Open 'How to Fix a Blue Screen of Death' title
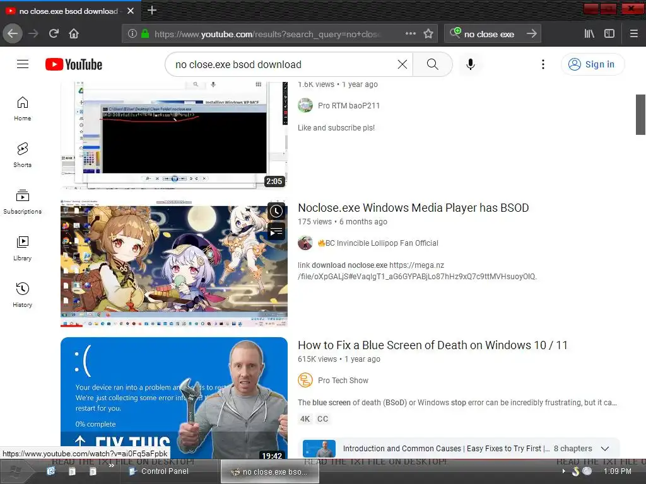The image size is (646, 484). [433, 345]
